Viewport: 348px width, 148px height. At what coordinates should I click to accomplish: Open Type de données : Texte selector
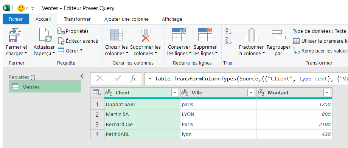pos(320,31)
